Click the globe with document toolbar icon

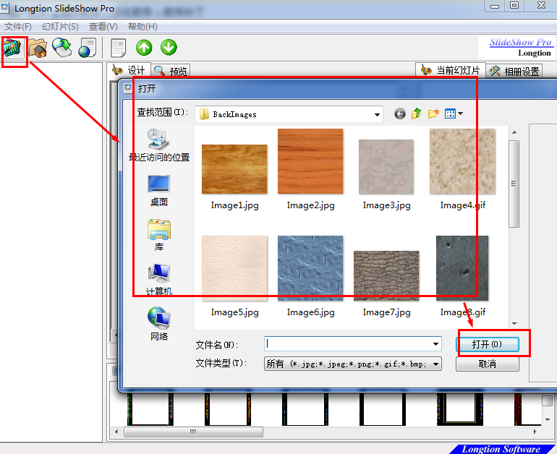click(87, 48)
